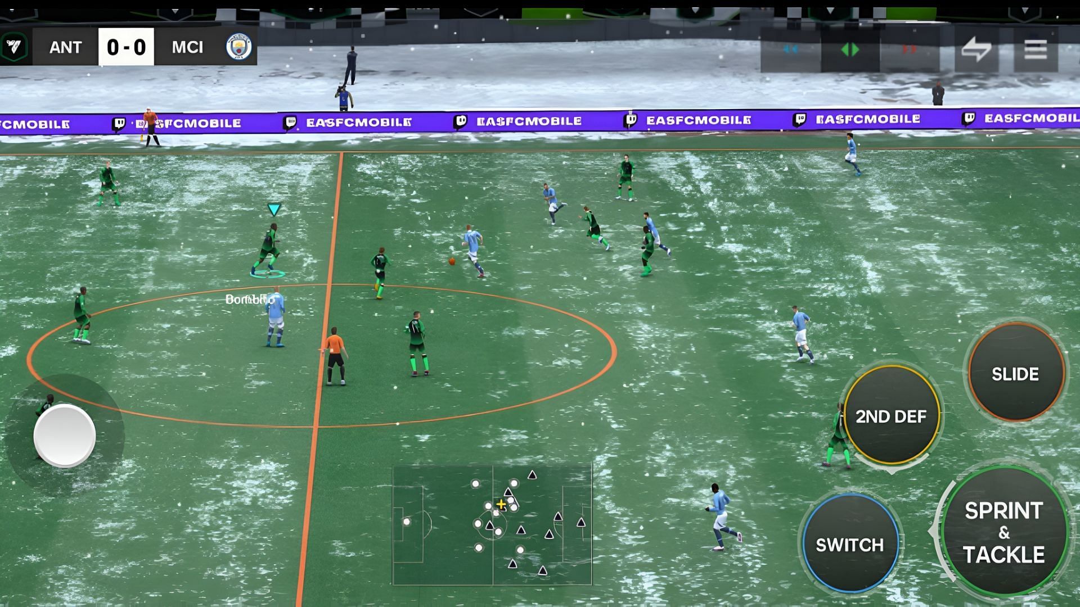Viewport: 1080px width, 607px height.
Task: Tap the SLIDE tackle button
Action: pos(1015,373)
